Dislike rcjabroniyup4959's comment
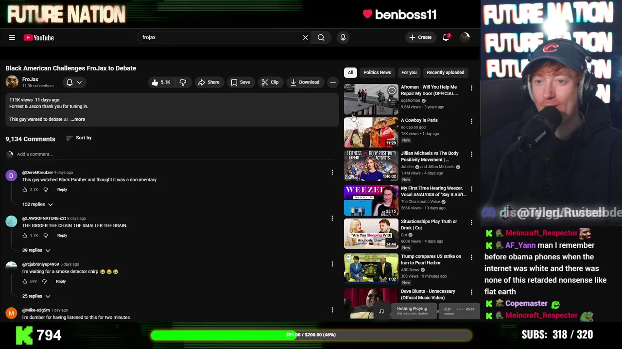Image resolution: width=622 pixels, height=349 pixels. (44, 282)
